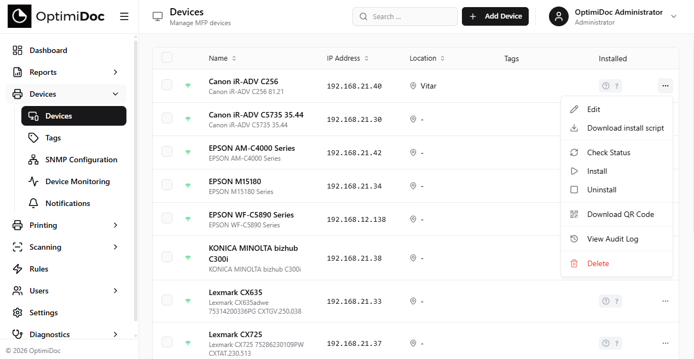The image size is (694, 359).
Task: Open SNMP Configuration page
Action: click(74, 160)
